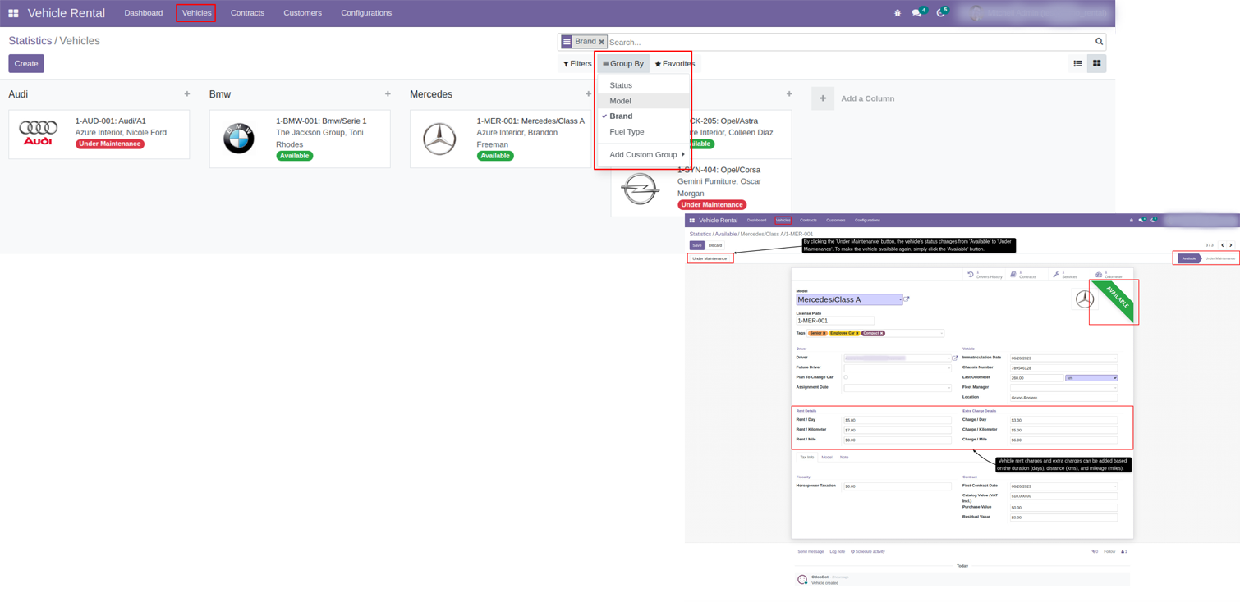
Task: Open the conversations chat bubble icon
Action: click(916, 13)
